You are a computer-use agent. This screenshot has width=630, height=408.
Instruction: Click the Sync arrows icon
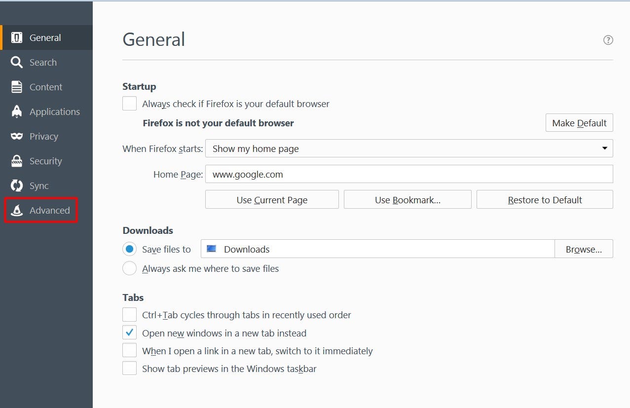(17, 185)
